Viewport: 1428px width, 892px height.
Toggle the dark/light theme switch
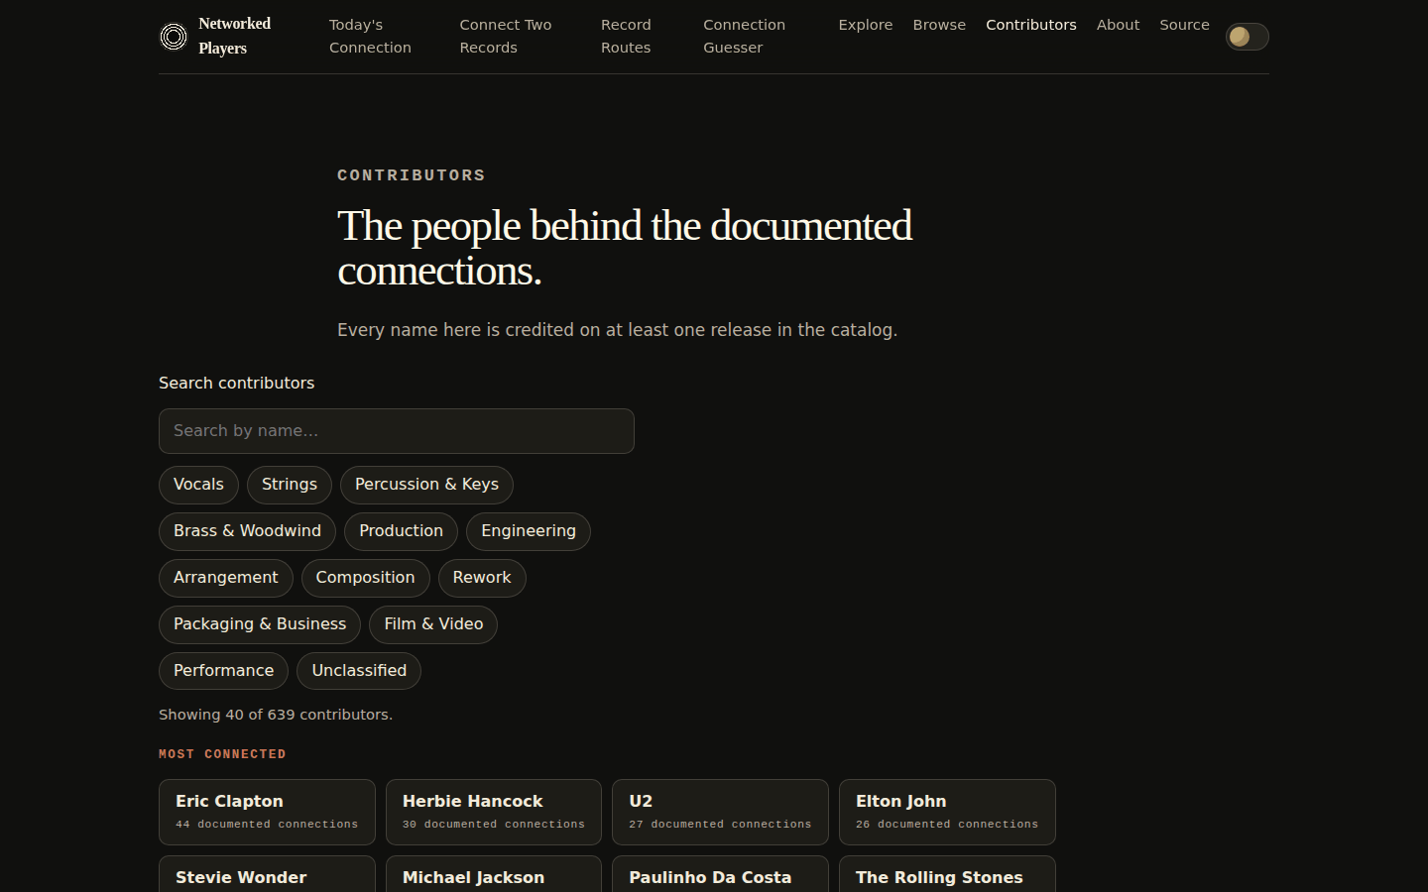pos(1248,37)
